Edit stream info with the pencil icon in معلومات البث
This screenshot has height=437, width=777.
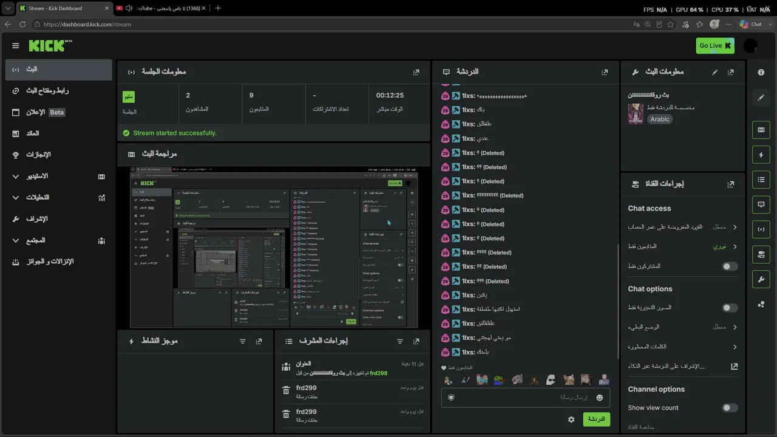click(x=714, y=72)
